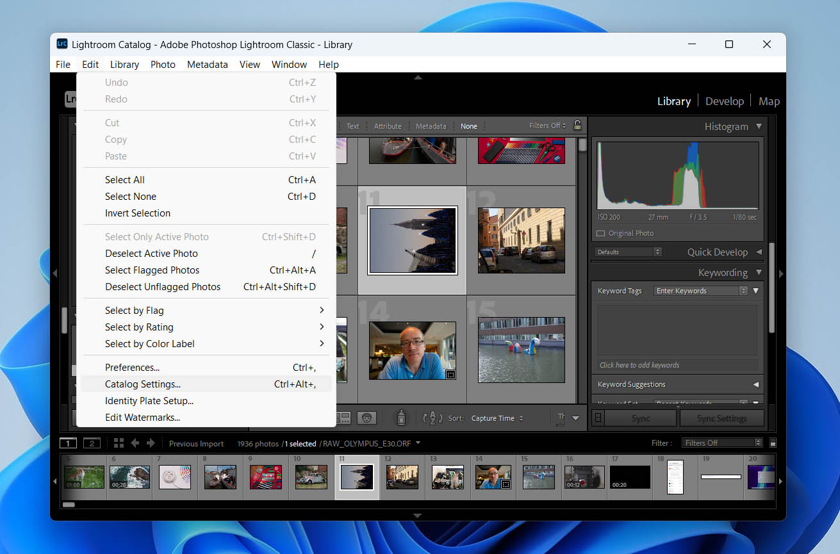Click the filter switch at filmstrip right end
Screen dimensions: 840x554
(x=773, y=443)
